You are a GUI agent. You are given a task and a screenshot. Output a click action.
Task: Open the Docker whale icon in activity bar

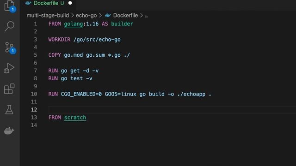click(9, 130)
